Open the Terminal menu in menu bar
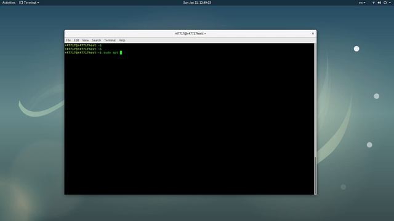This screenshot has height=221, width=394. point(110,40)
